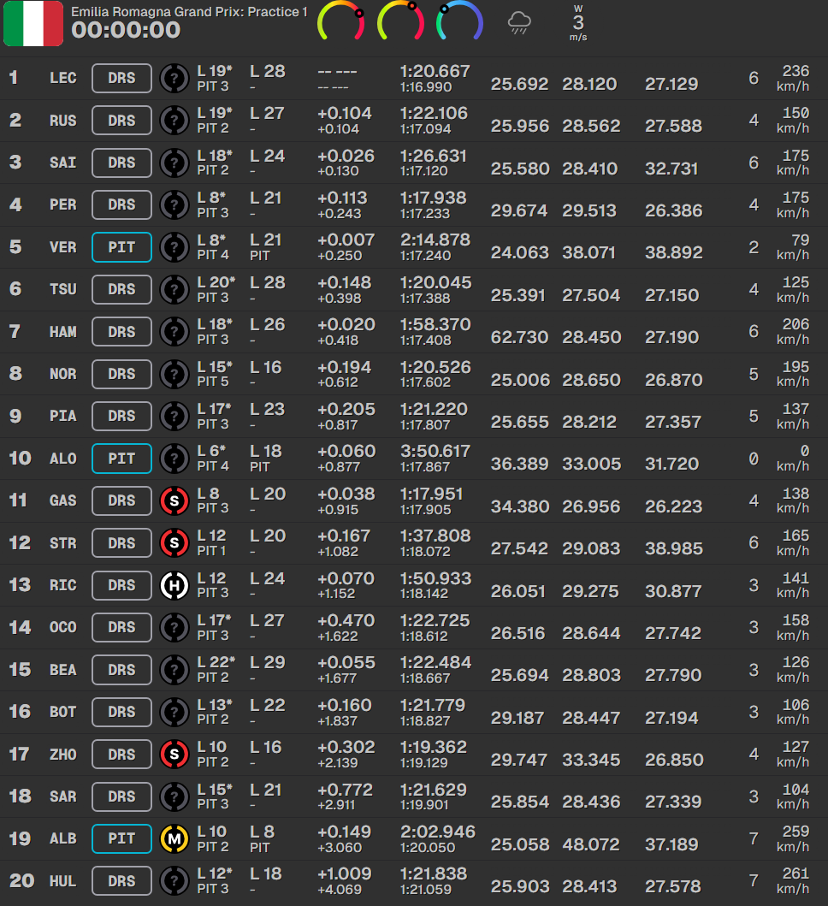Select driver code BEA
The width and height of the screenshot is (828, 906).
[x=63, y=670]
